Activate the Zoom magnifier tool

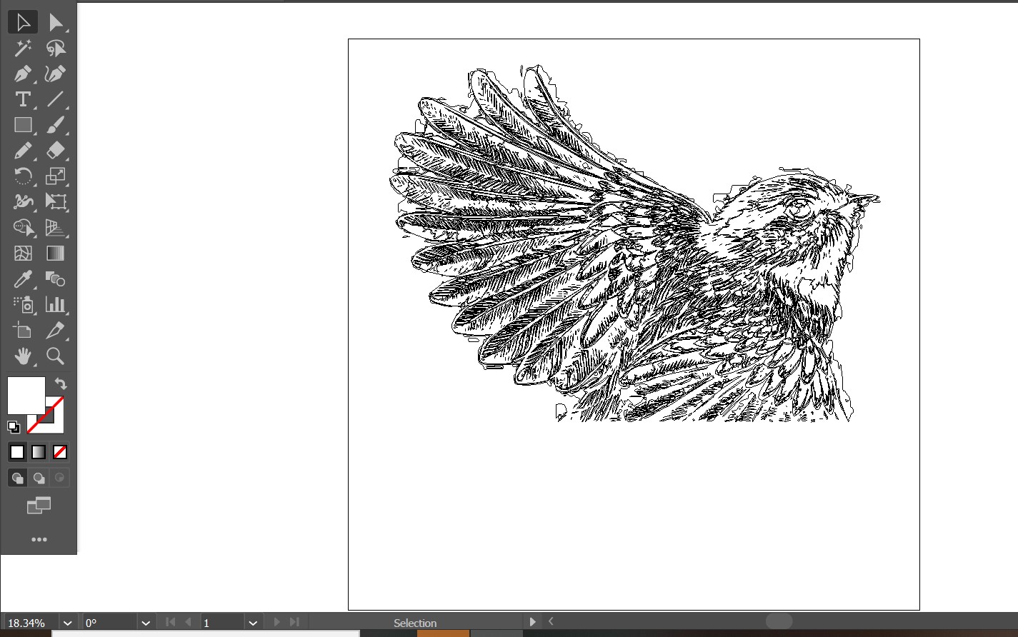(56, 356)
